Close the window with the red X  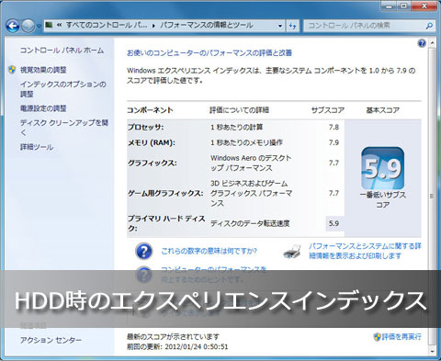click(x=424, y=6)
